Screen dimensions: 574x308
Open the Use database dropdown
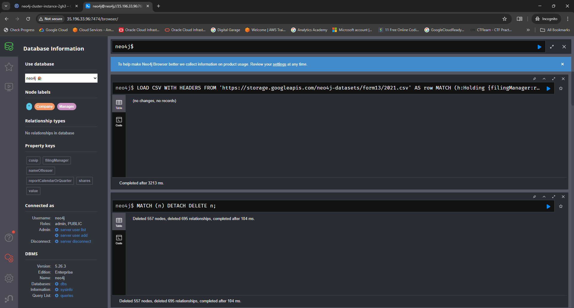[61, 78]
